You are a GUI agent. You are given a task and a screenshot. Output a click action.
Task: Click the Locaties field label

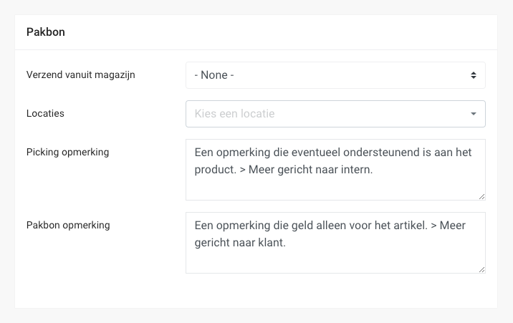pos(45,113)
